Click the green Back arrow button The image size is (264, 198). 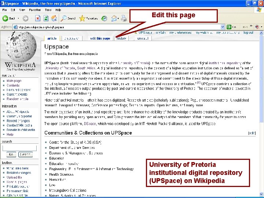(5, 18)
